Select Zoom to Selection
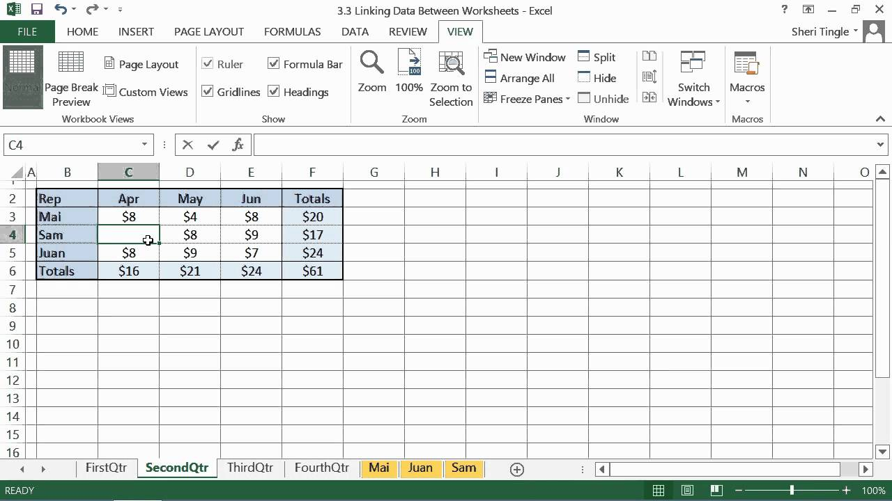892x501 pixels. point(451,77)
